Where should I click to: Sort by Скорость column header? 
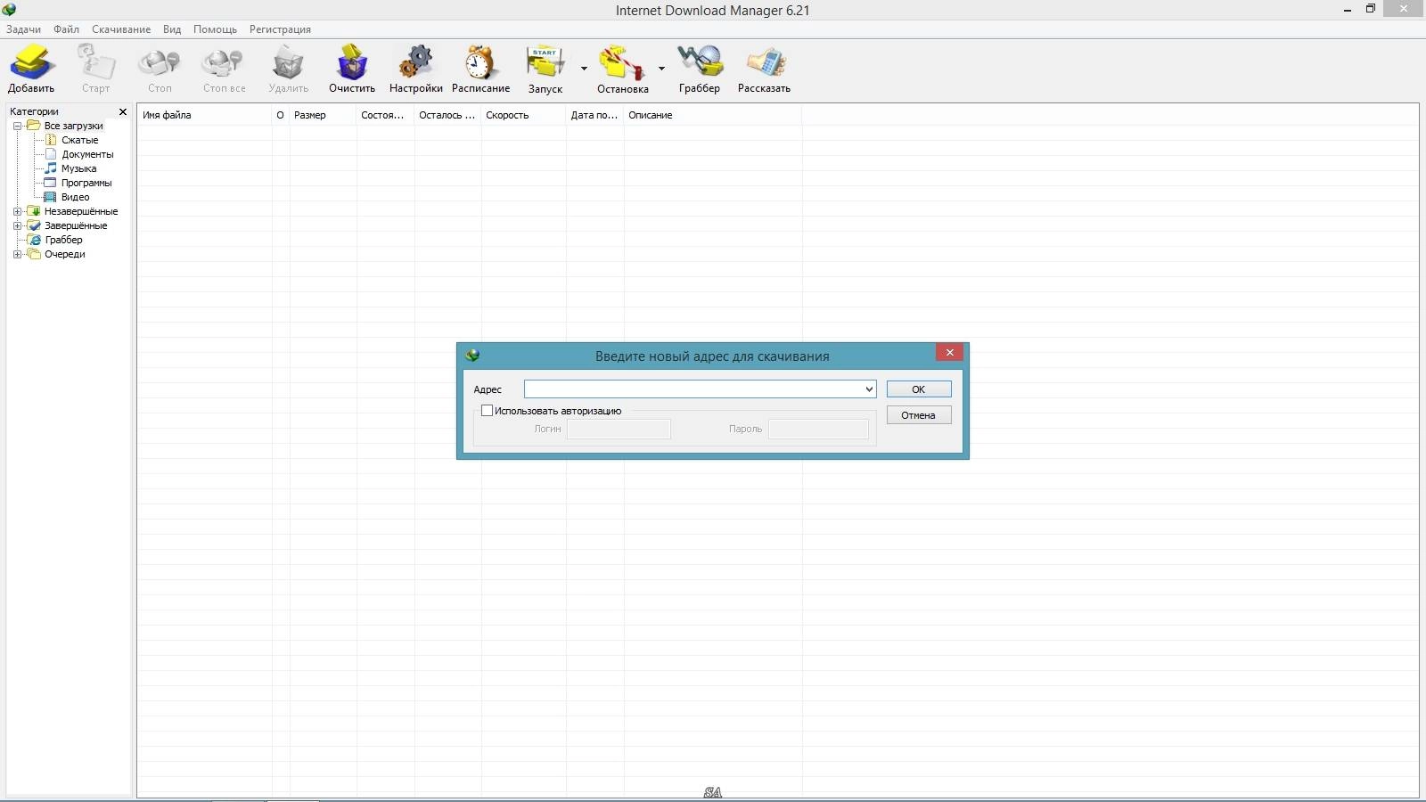(523, 115)
